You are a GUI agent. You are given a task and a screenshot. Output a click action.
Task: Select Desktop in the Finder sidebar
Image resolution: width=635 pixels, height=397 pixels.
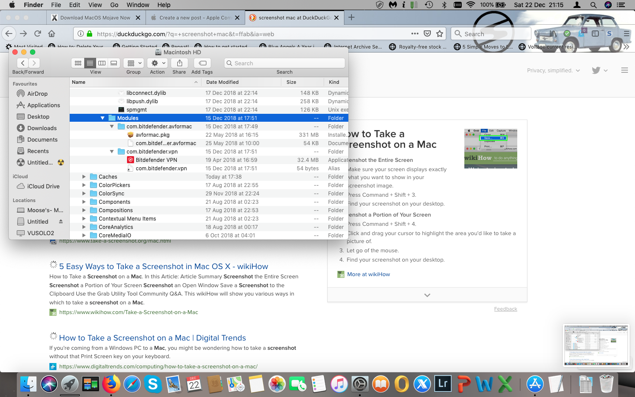click(38, 116)
